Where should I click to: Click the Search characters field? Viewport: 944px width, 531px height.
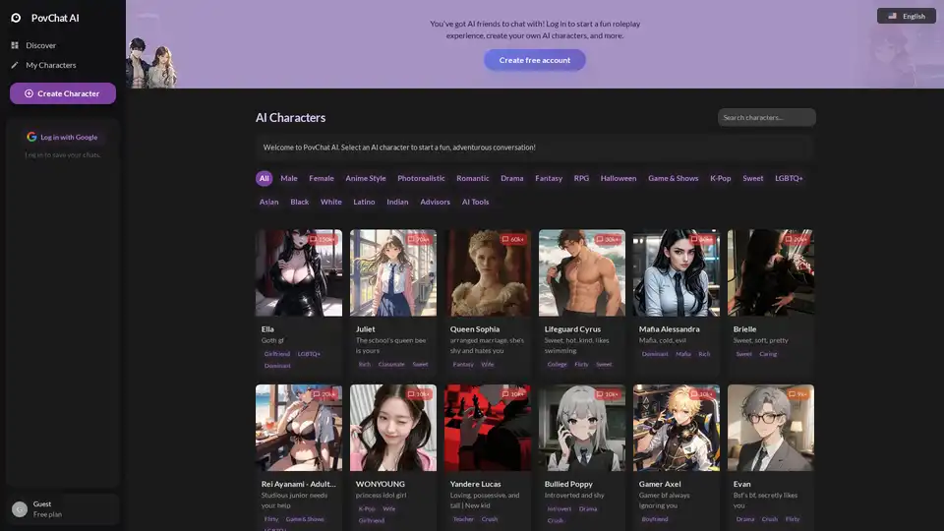coord(766,118)
